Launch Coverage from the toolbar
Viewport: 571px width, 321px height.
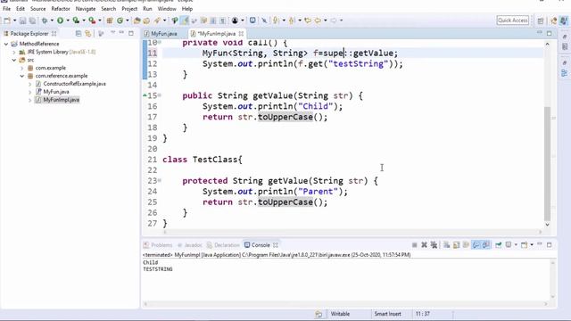tap(76, 21)
